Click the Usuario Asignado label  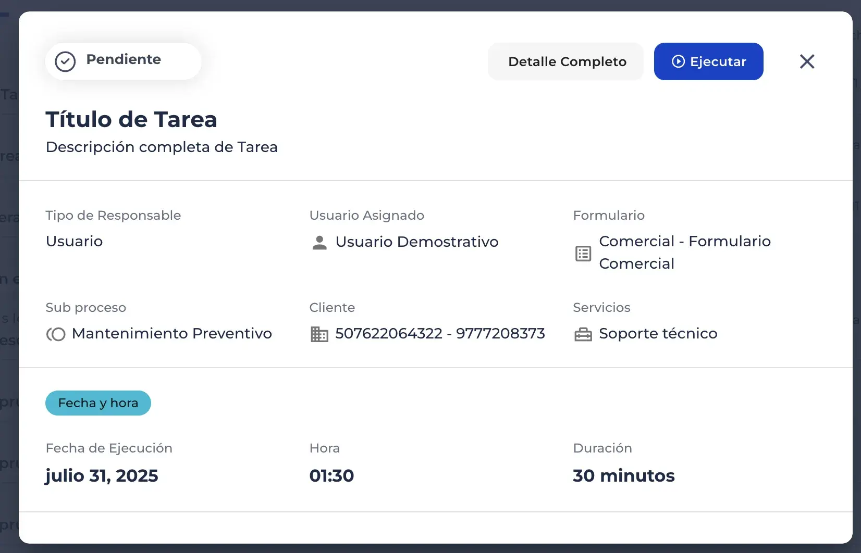(367, 216)
